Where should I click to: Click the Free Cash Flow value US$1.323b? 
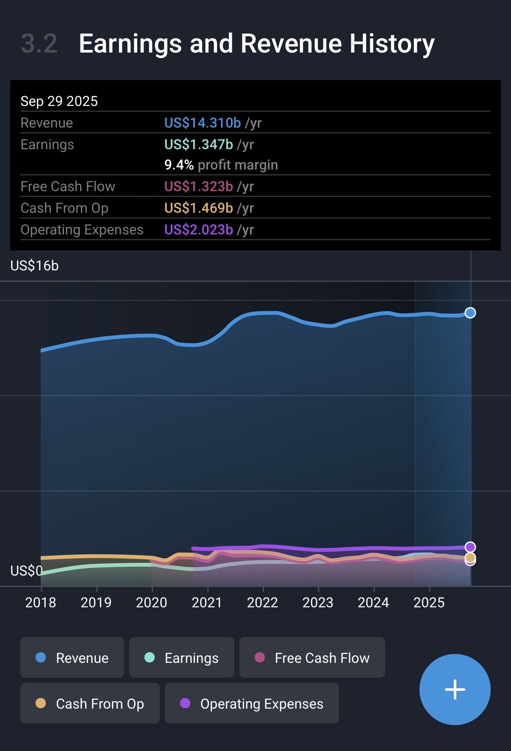coord(198,186)
